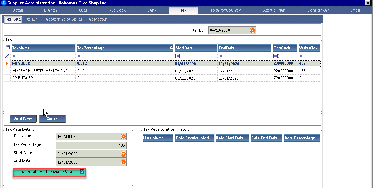
Task: Click the StartDate column filter icon
Action: [x=178, y=56]
